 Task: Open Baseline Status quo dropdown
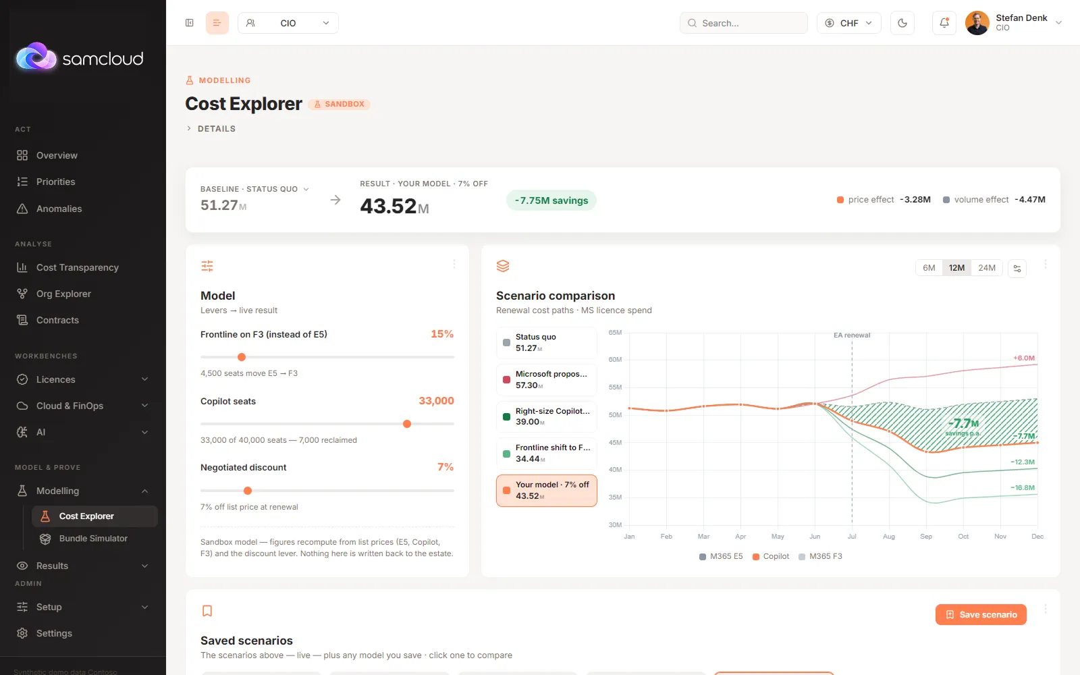click(x=255, y=189)
